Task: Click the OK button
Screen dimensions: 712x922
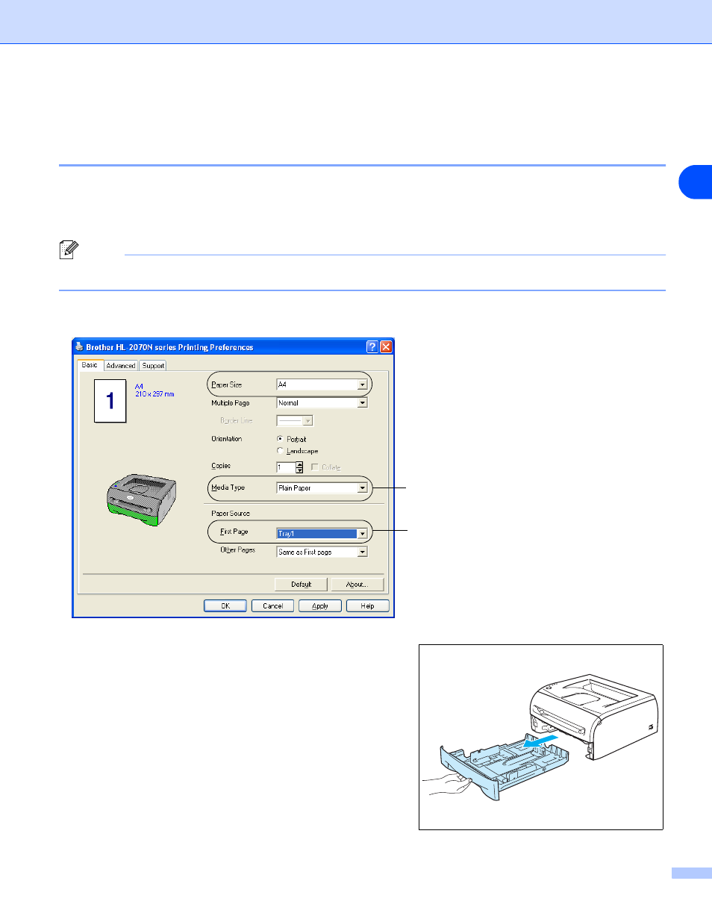Action: [x=225, y=606]
